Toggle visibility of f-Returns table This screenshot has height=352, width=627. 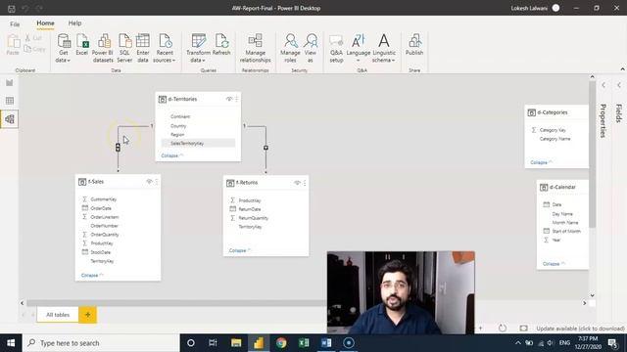(x=297, y=183)
